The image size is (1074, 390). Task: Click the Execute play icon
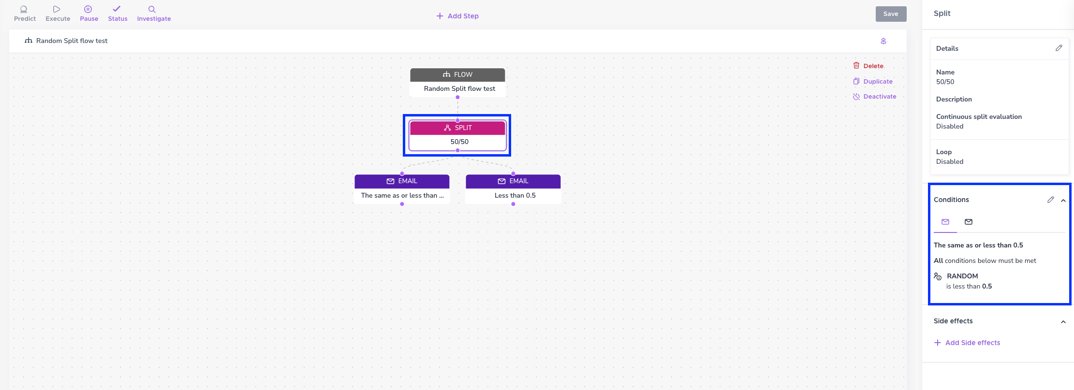tap(57, 9)
